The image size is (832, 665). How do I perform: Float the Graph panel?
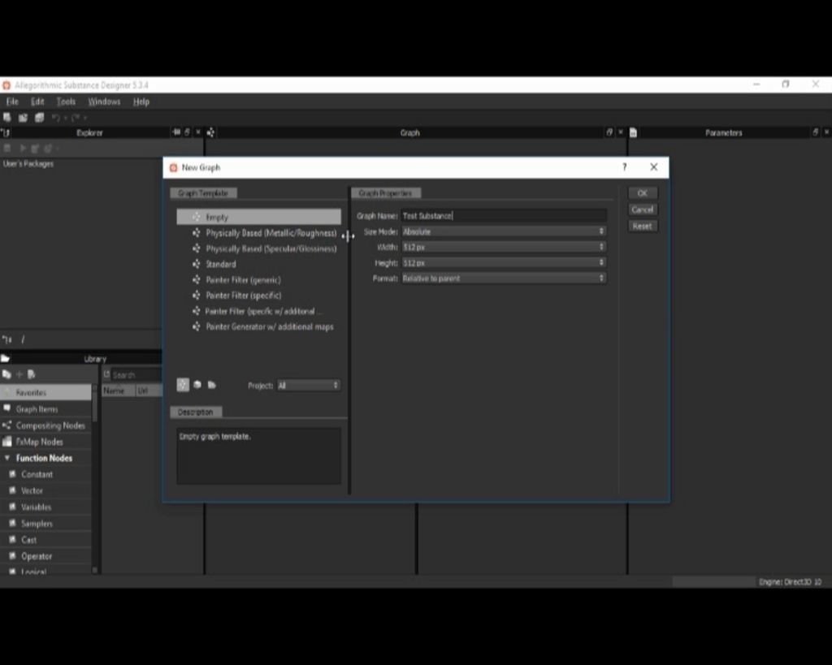[609, 132]
